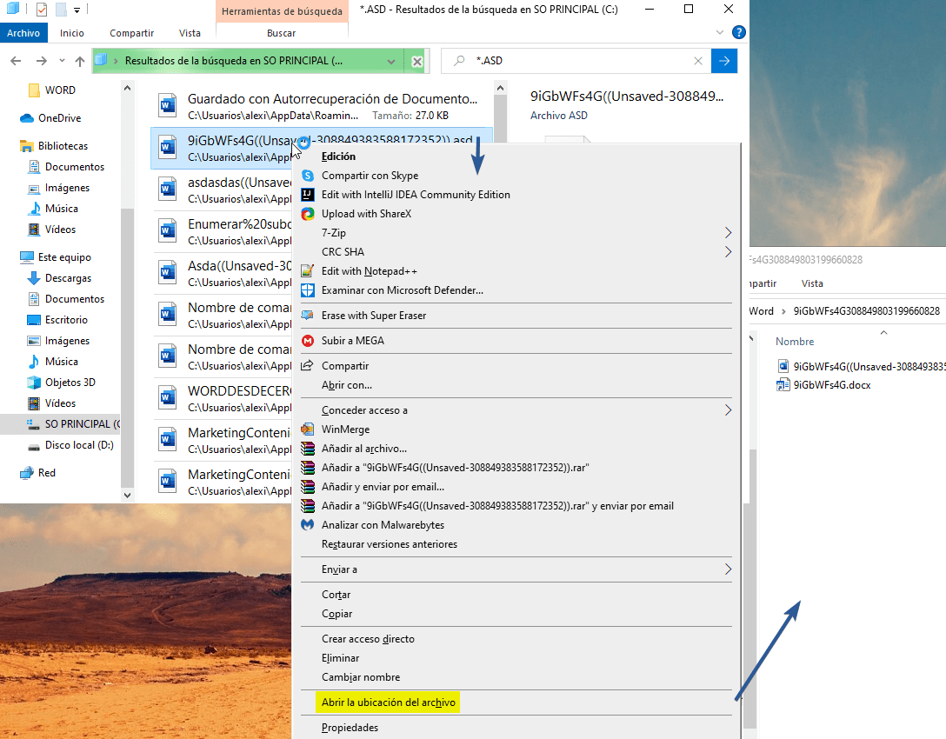The height and width of the screenshot is (739, 946).
Task: Open the Archivo ribbon tab
Action: pos(23,33)
